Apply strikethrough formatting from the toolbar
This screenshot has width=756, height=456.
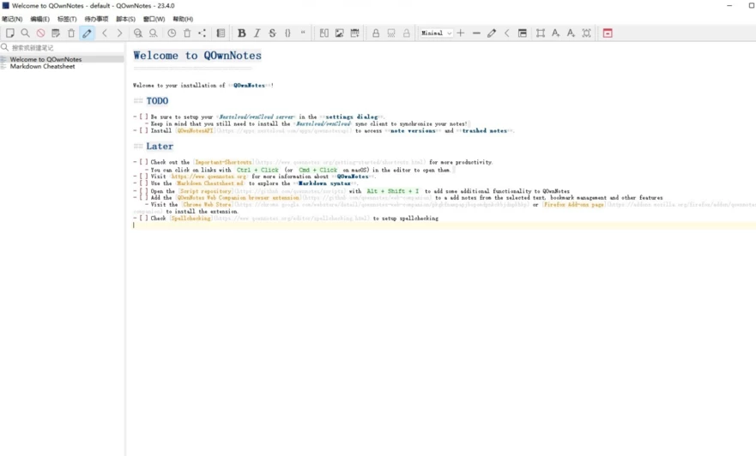(272, 33)
